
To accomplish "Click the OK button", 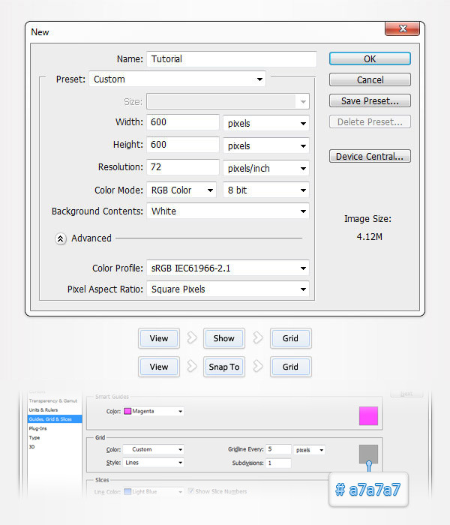I will (x=370, y=58).
